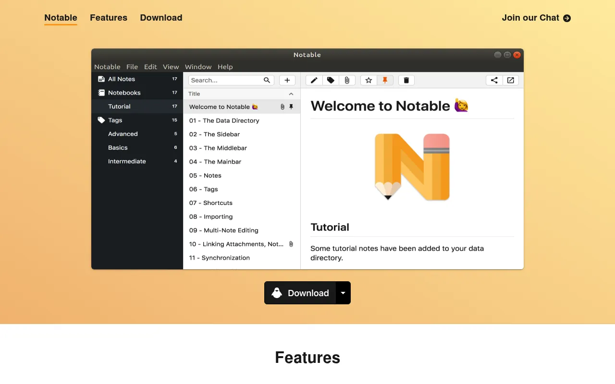Click the Notable nav link
Screen dimensions: 615x384
pyautogui.click(x=61, y=18)
